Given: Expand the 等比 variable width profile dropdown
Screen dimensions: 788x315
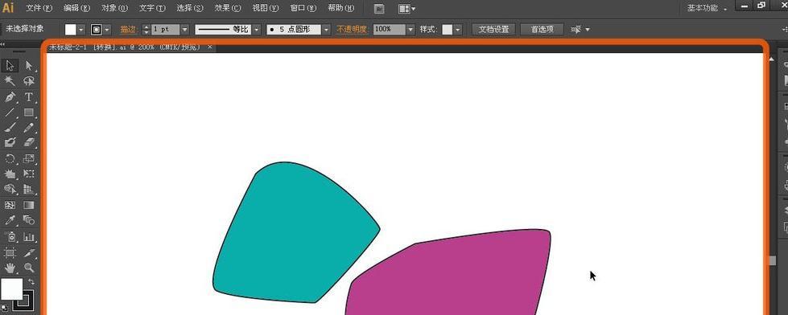Looking at the screenshot, I should [256, 30].
